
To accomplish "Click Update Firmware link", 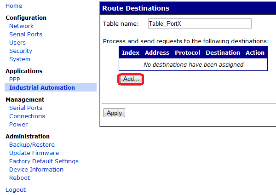I will (34, 153).
